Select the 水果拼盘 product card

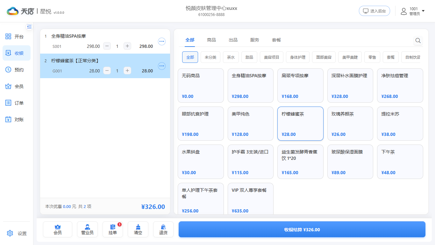(201, 162)
